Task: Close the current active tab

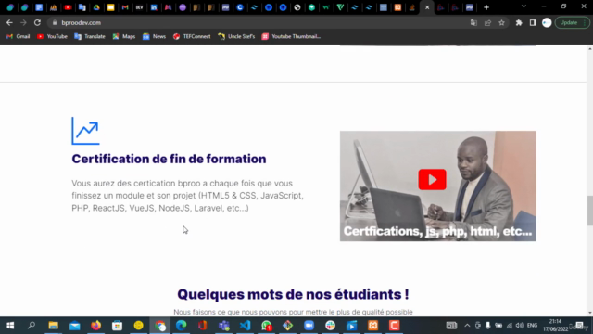Action: tap(427, 7)
